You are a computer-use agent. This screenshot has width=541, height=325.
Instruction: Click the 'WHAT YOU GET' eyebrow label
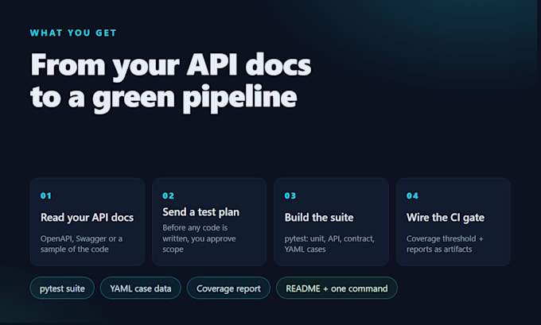73,33
